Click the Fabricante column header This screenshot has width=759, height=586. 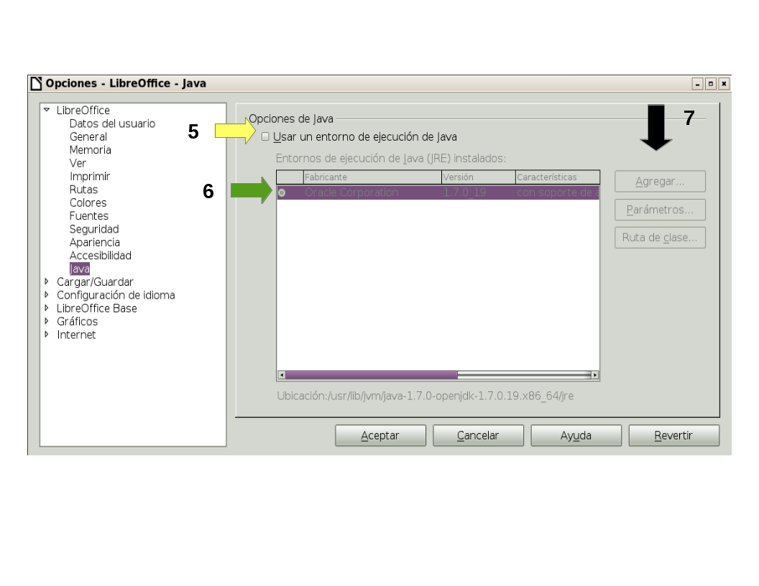click(x=372, y=177)
